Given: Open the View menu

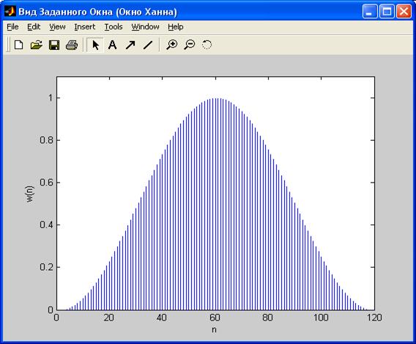Looking at the screenshot, I should 57,27.
